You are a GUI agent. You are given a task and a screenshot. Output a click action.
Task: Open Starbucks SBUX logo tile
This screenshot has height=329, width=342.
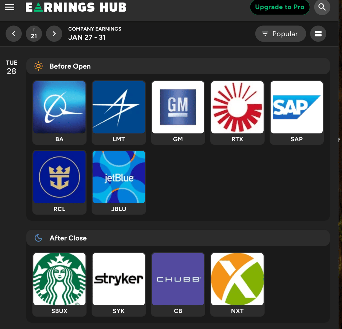click(59, 279)
